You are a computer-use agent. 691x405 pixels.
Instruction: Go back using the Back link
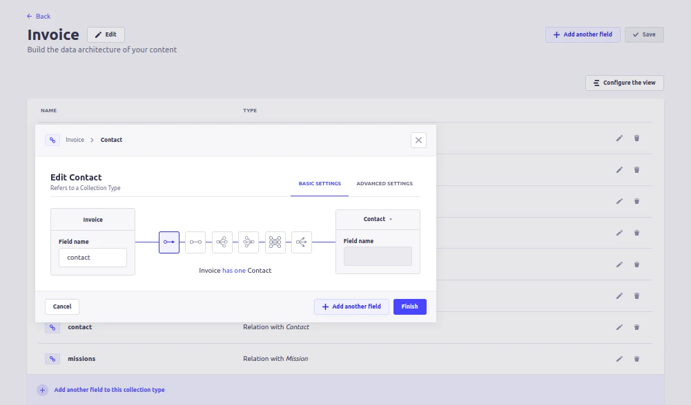(39, 16)
